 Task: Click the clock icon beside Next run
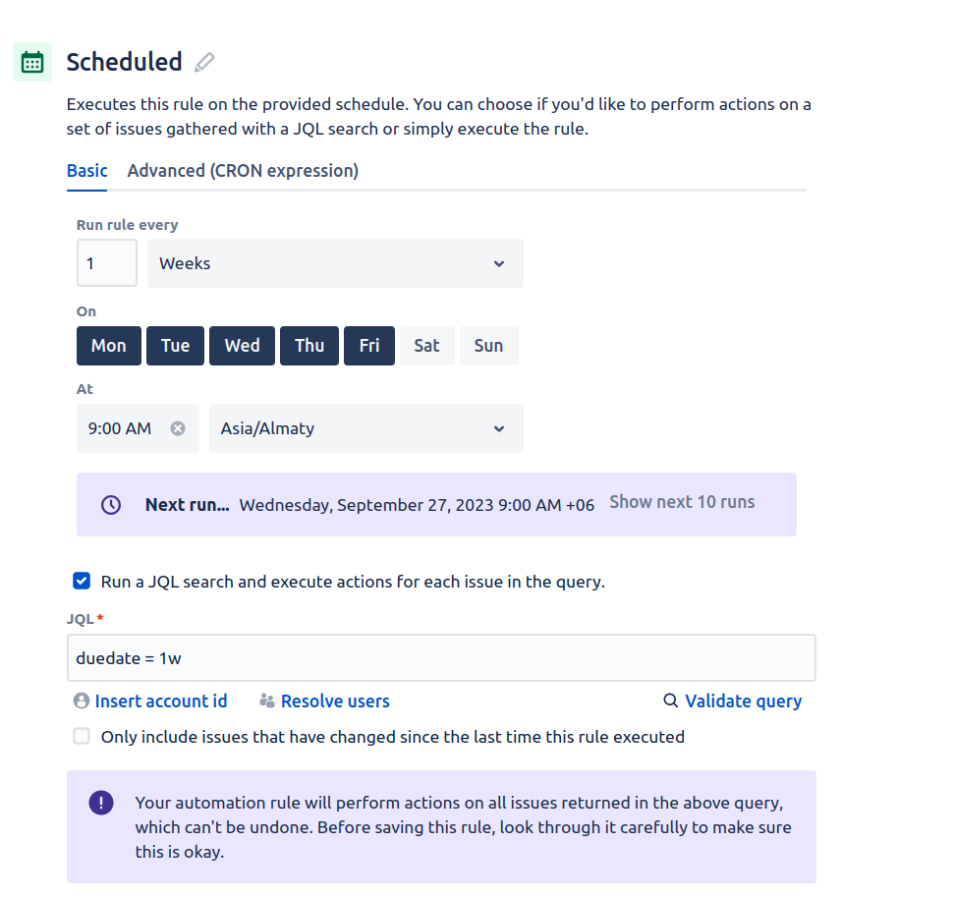pos(110,504)
